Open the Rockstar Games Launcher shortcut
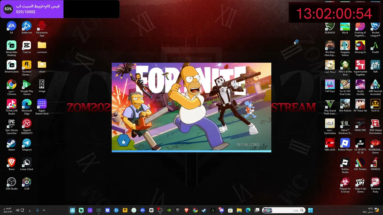The width and height of the screenshot is (383, 215). pyautogui.click(x=27, y=68)
